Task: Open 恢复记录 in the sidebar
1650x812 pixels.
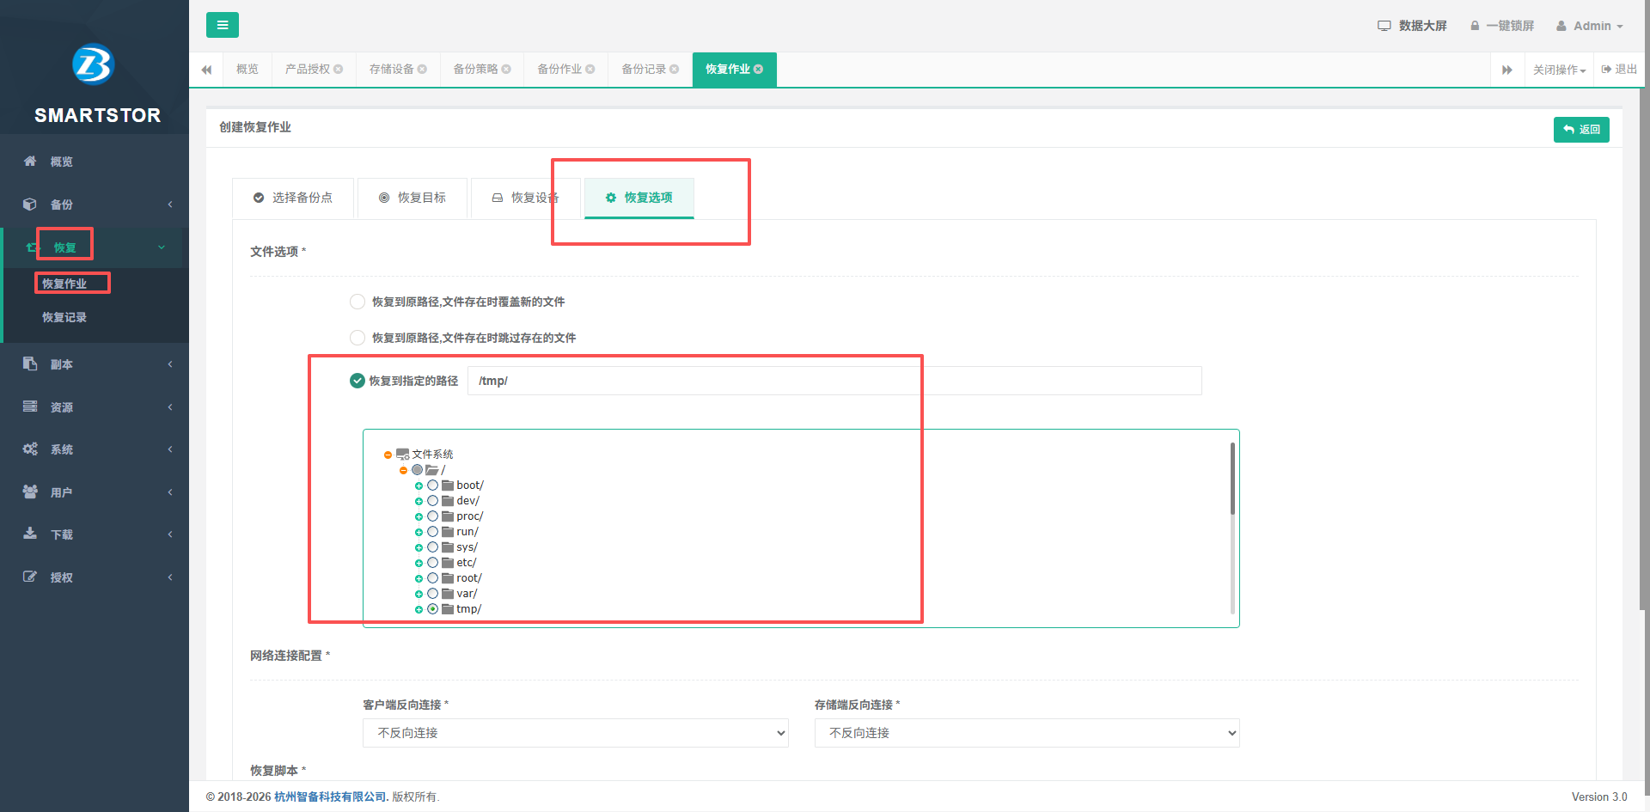Action: 64,317
